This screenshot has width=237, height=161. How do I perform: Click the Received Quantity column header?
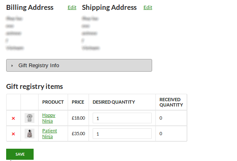(x=171, y=102)
